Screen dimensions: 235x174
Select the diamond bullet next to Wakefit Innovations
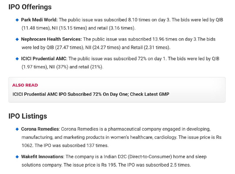tap(17, 157)
